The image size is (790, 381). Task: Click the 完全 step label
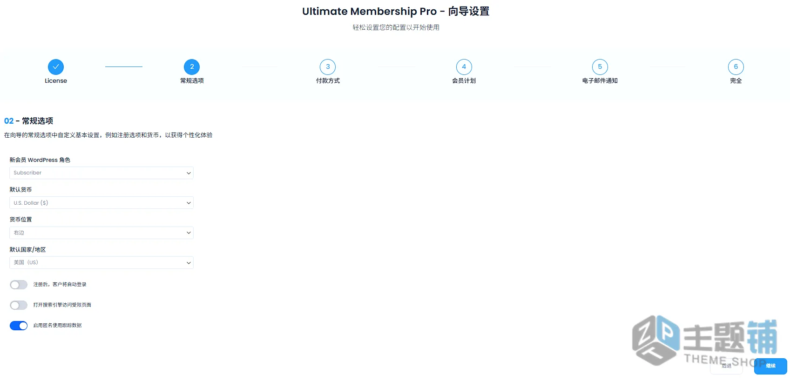pos(736,81)
